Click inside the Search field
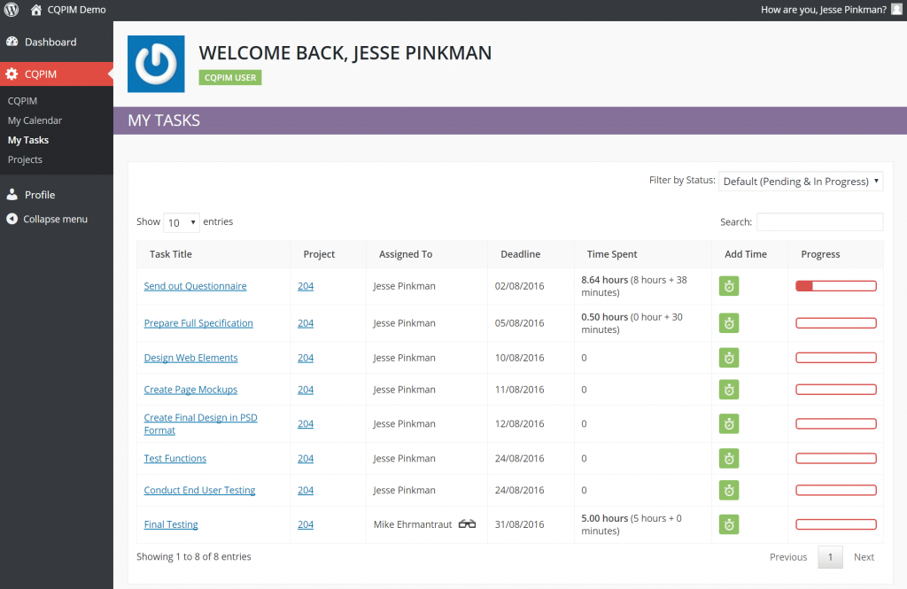 pos(819,221)
